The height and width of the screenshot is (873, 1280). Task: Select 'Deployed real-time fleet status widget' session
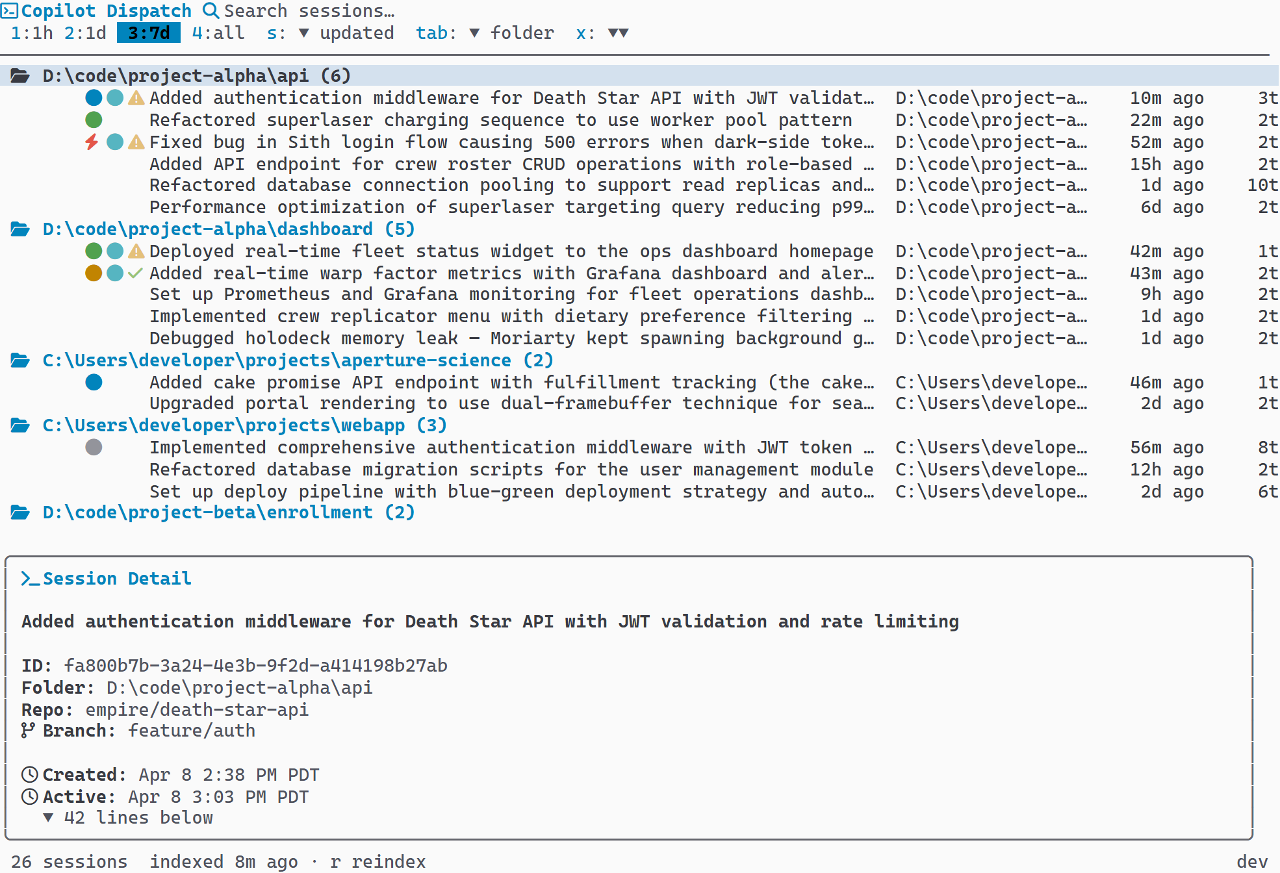point(640,251)
